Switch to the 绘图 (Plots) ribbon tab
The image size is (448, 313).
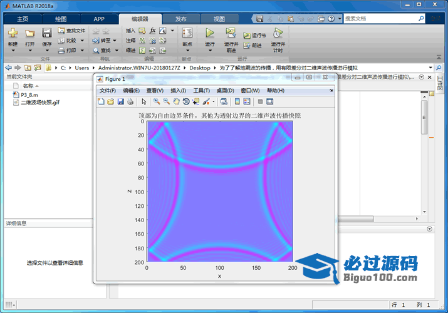[61, 19]
